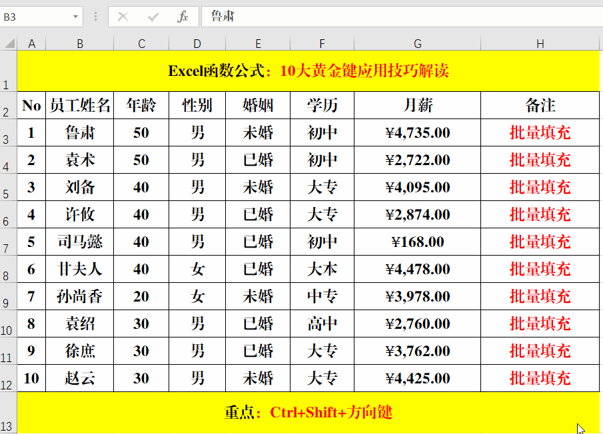Click the 婚姻 header cell
Screen dimensions: 603x434
click(x=258, y=105)
